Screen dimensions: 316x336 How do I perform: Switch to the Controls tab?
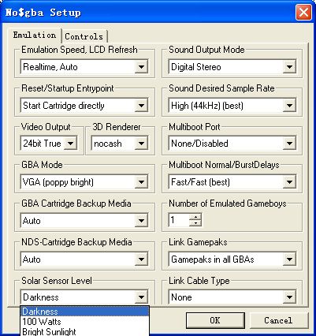click(84, 36)
